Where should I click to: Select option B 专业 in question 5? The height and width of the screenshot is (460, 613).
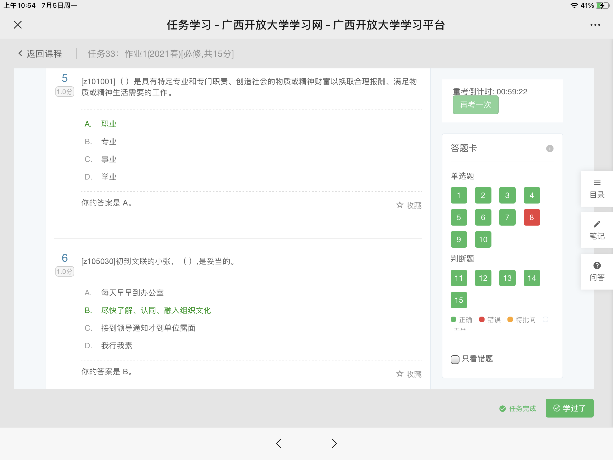[x=109, y=142]
